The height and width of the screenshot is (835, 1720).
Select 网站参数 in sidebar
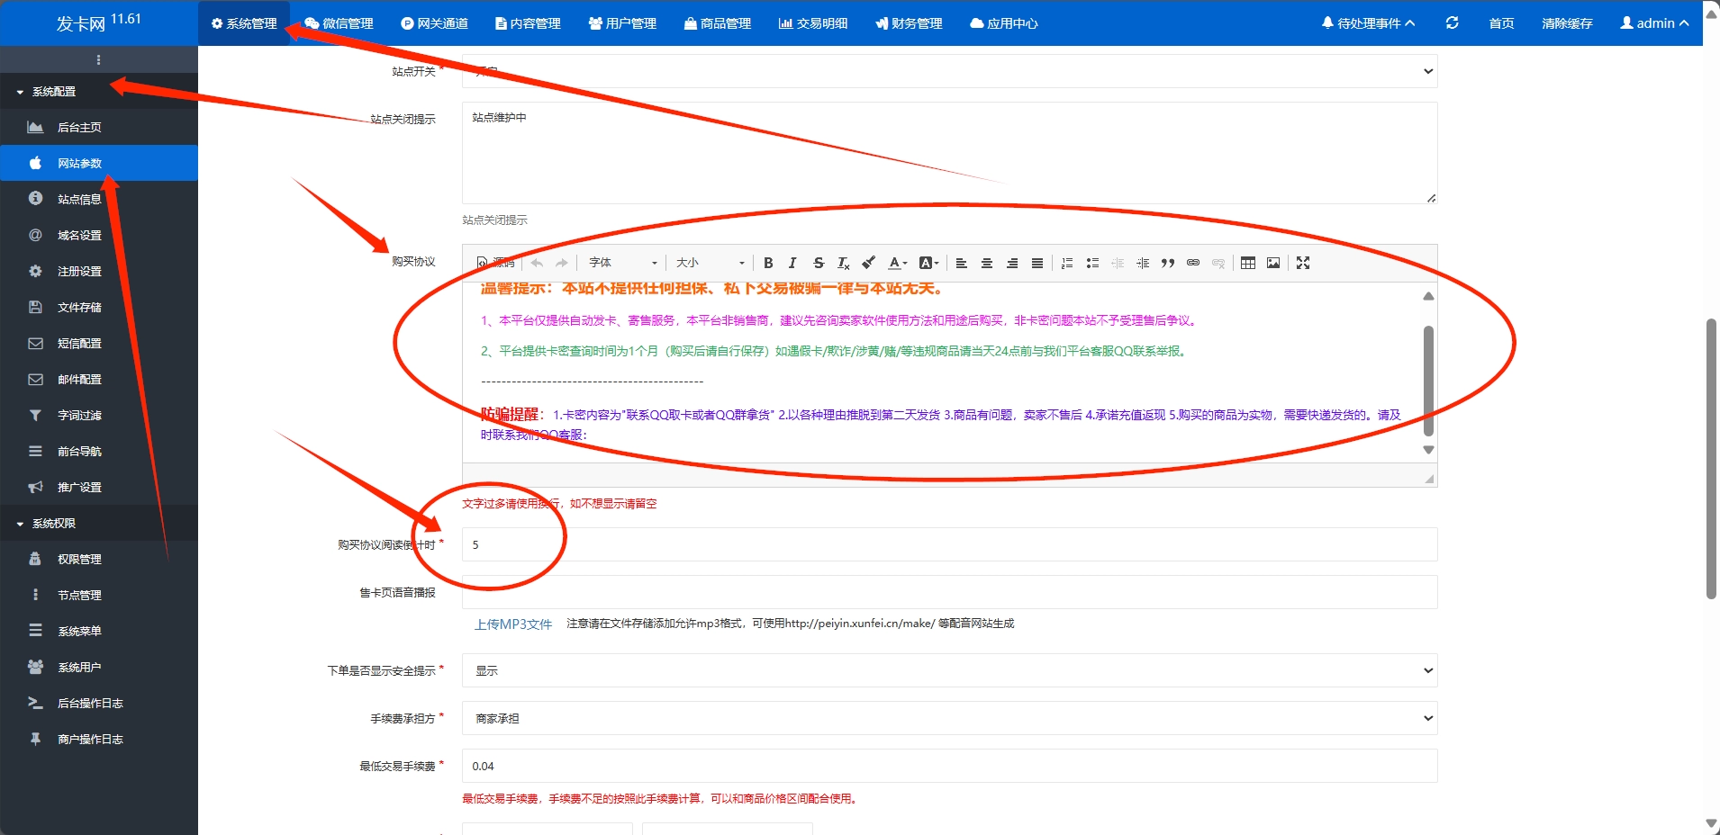pyautogui.click(x=99, y=163)
